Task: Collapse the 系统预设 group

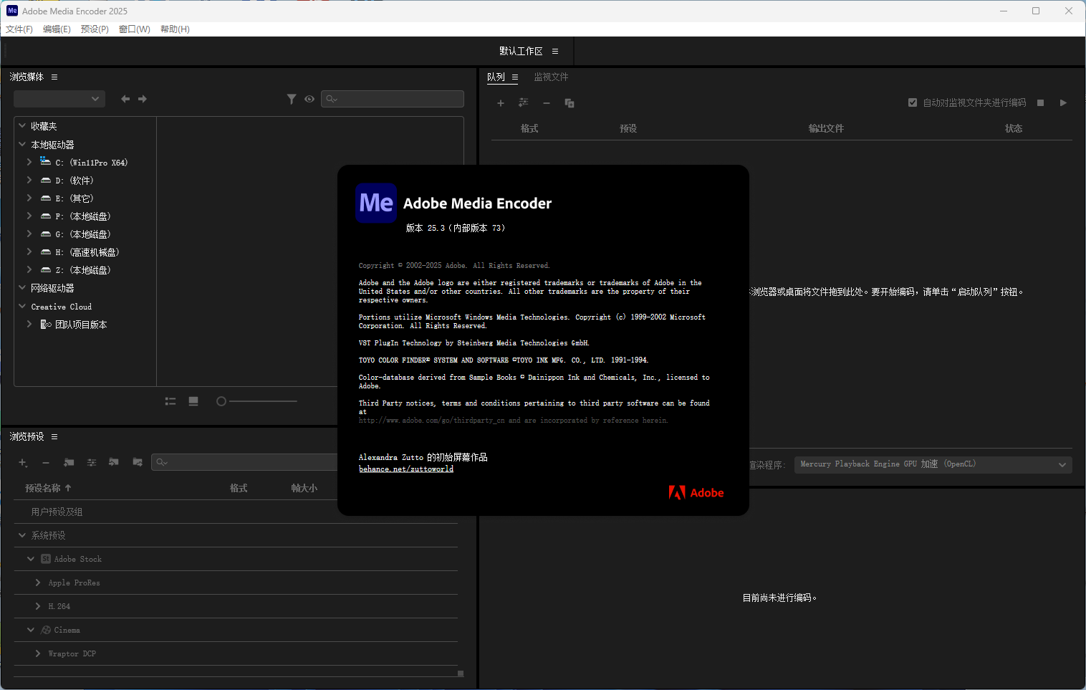Action: [22, 535]
